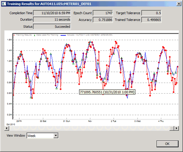Click the scrollbar right arrow
183x152 pixels.
tap(176, 128)
